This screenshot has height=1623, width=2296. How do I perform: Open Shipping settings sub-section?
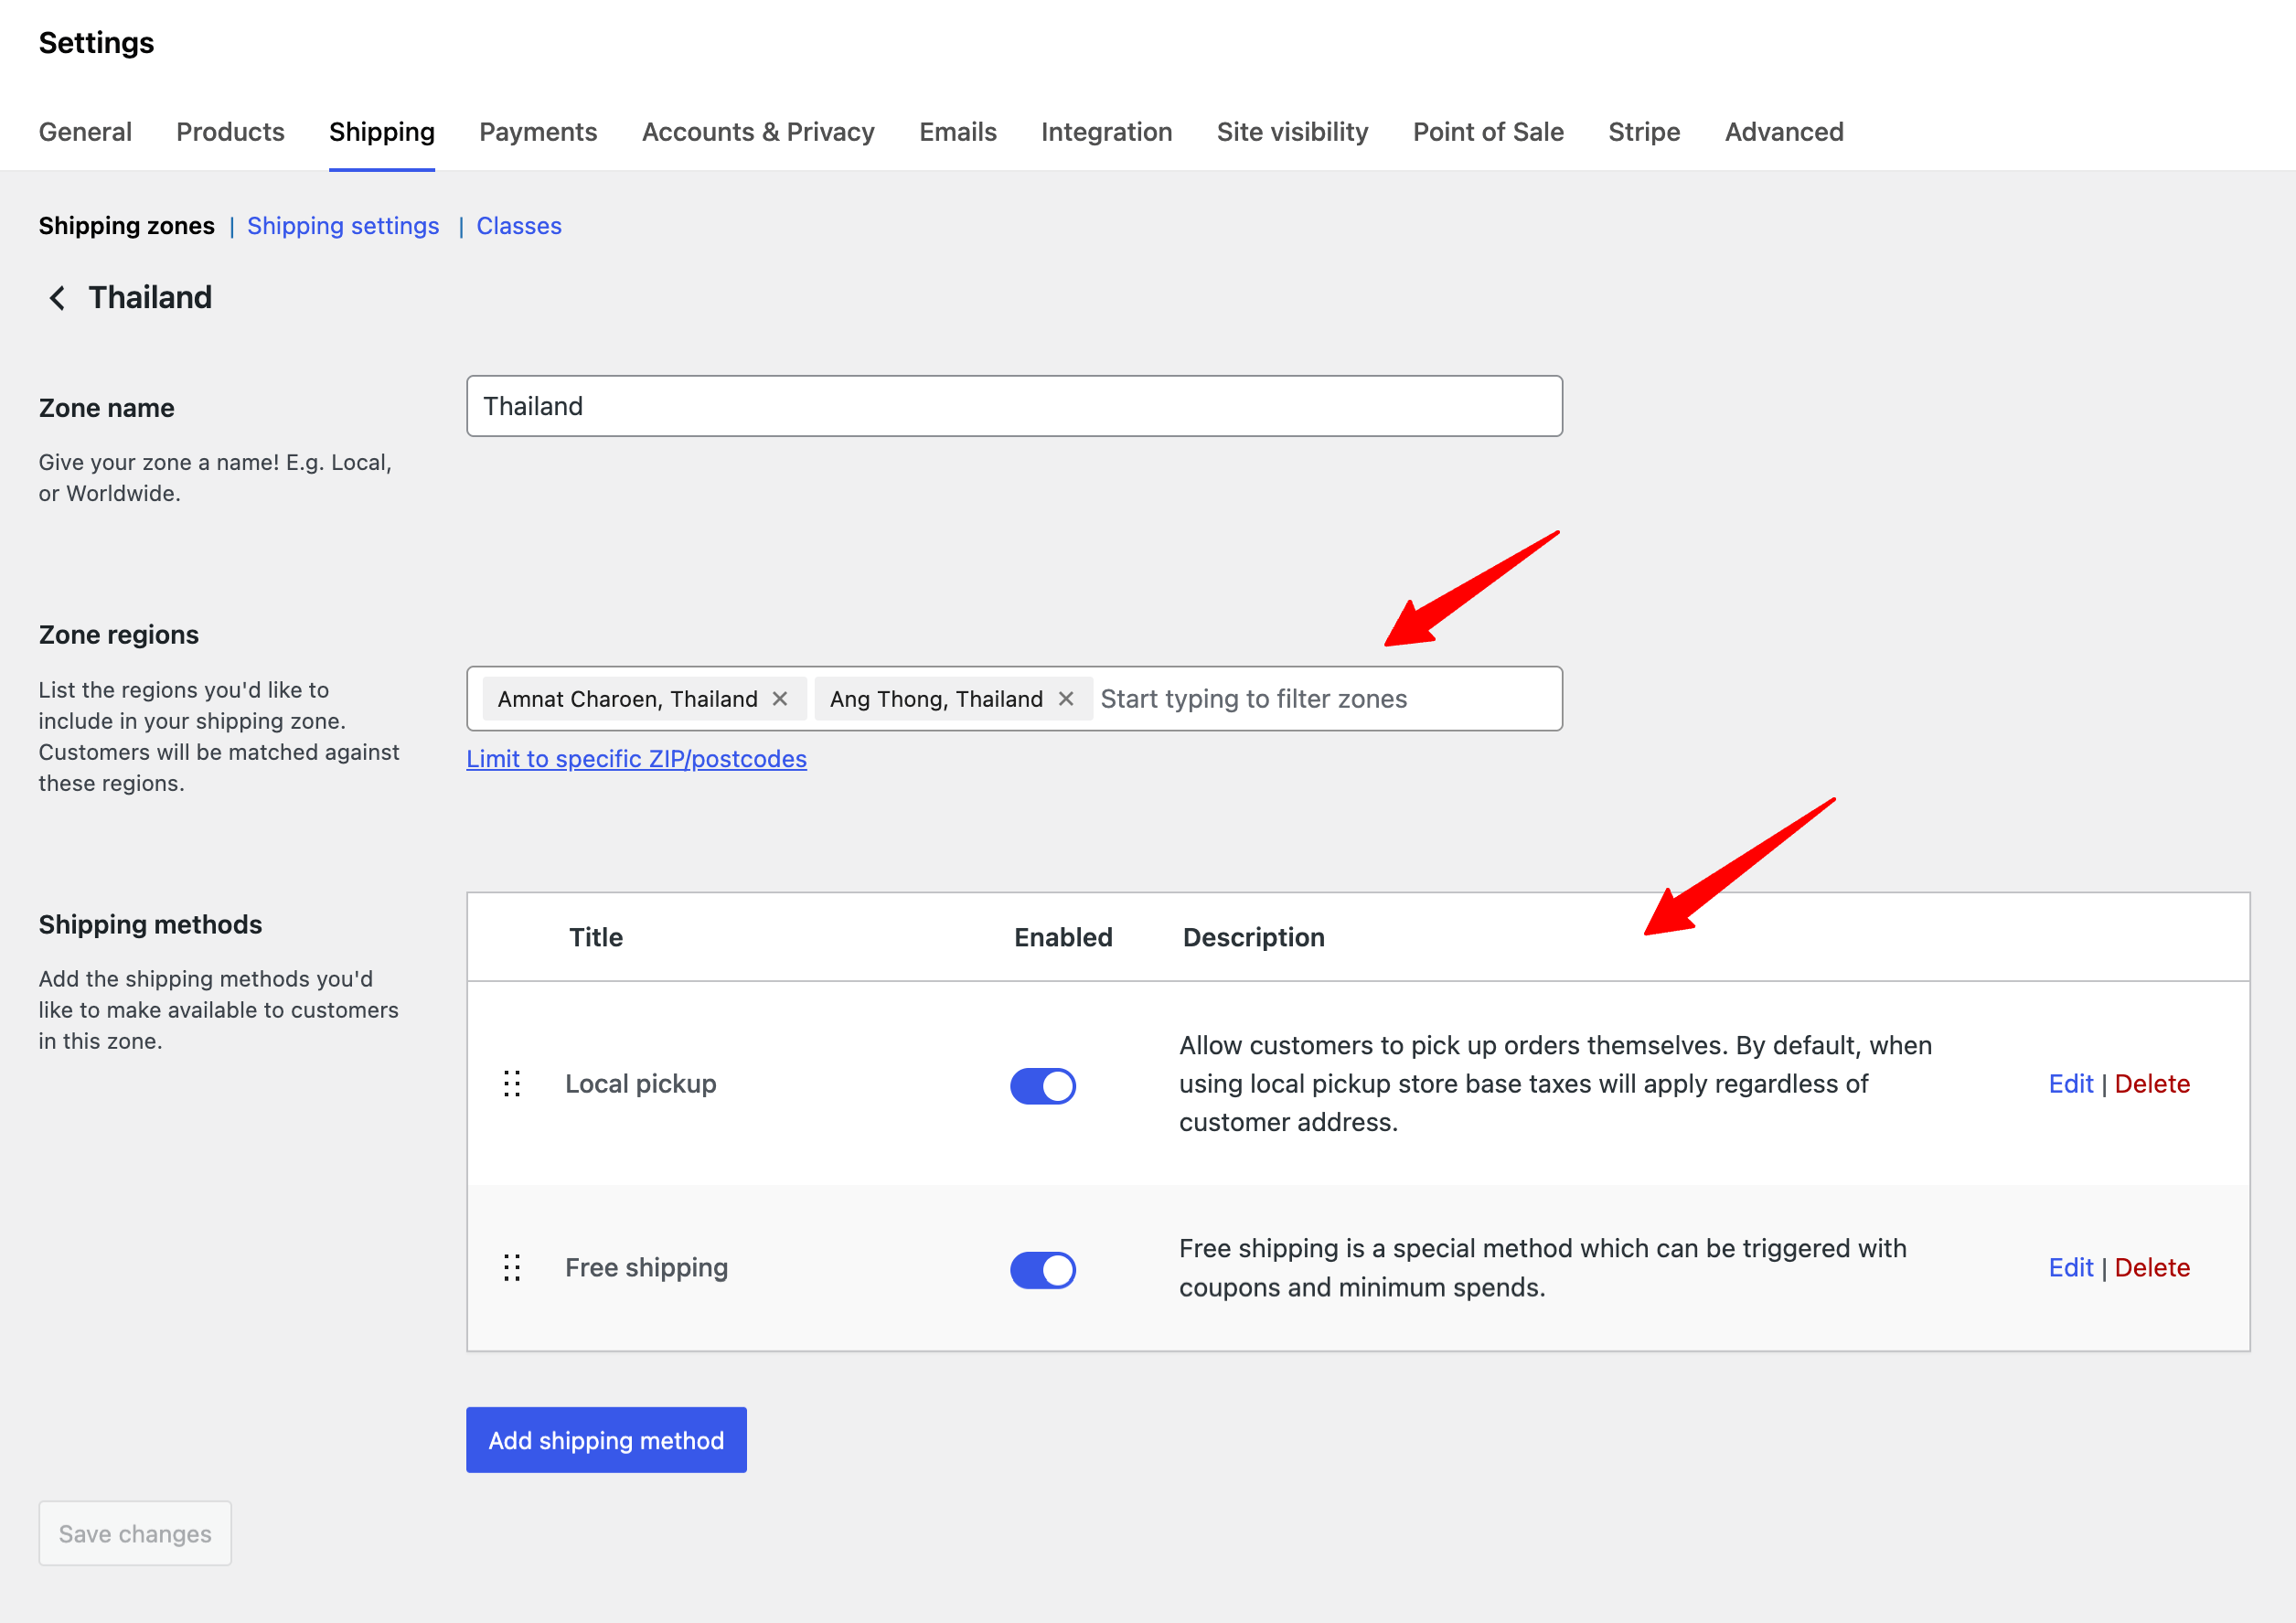343,226
